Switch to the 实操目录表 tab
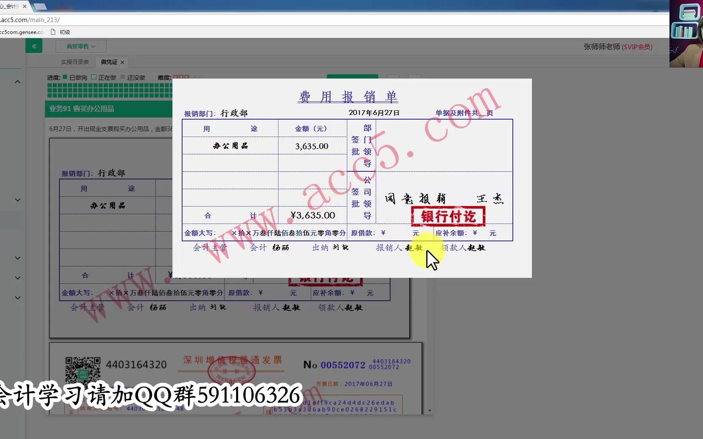Image resolution: width=703 pixels, height=439 pixels. coord(75,62)
